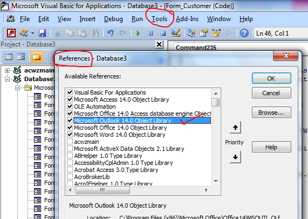Open the Insert menu
This screenshot has width=308, height=219.
pyautogui.click(x=87, y=19)
